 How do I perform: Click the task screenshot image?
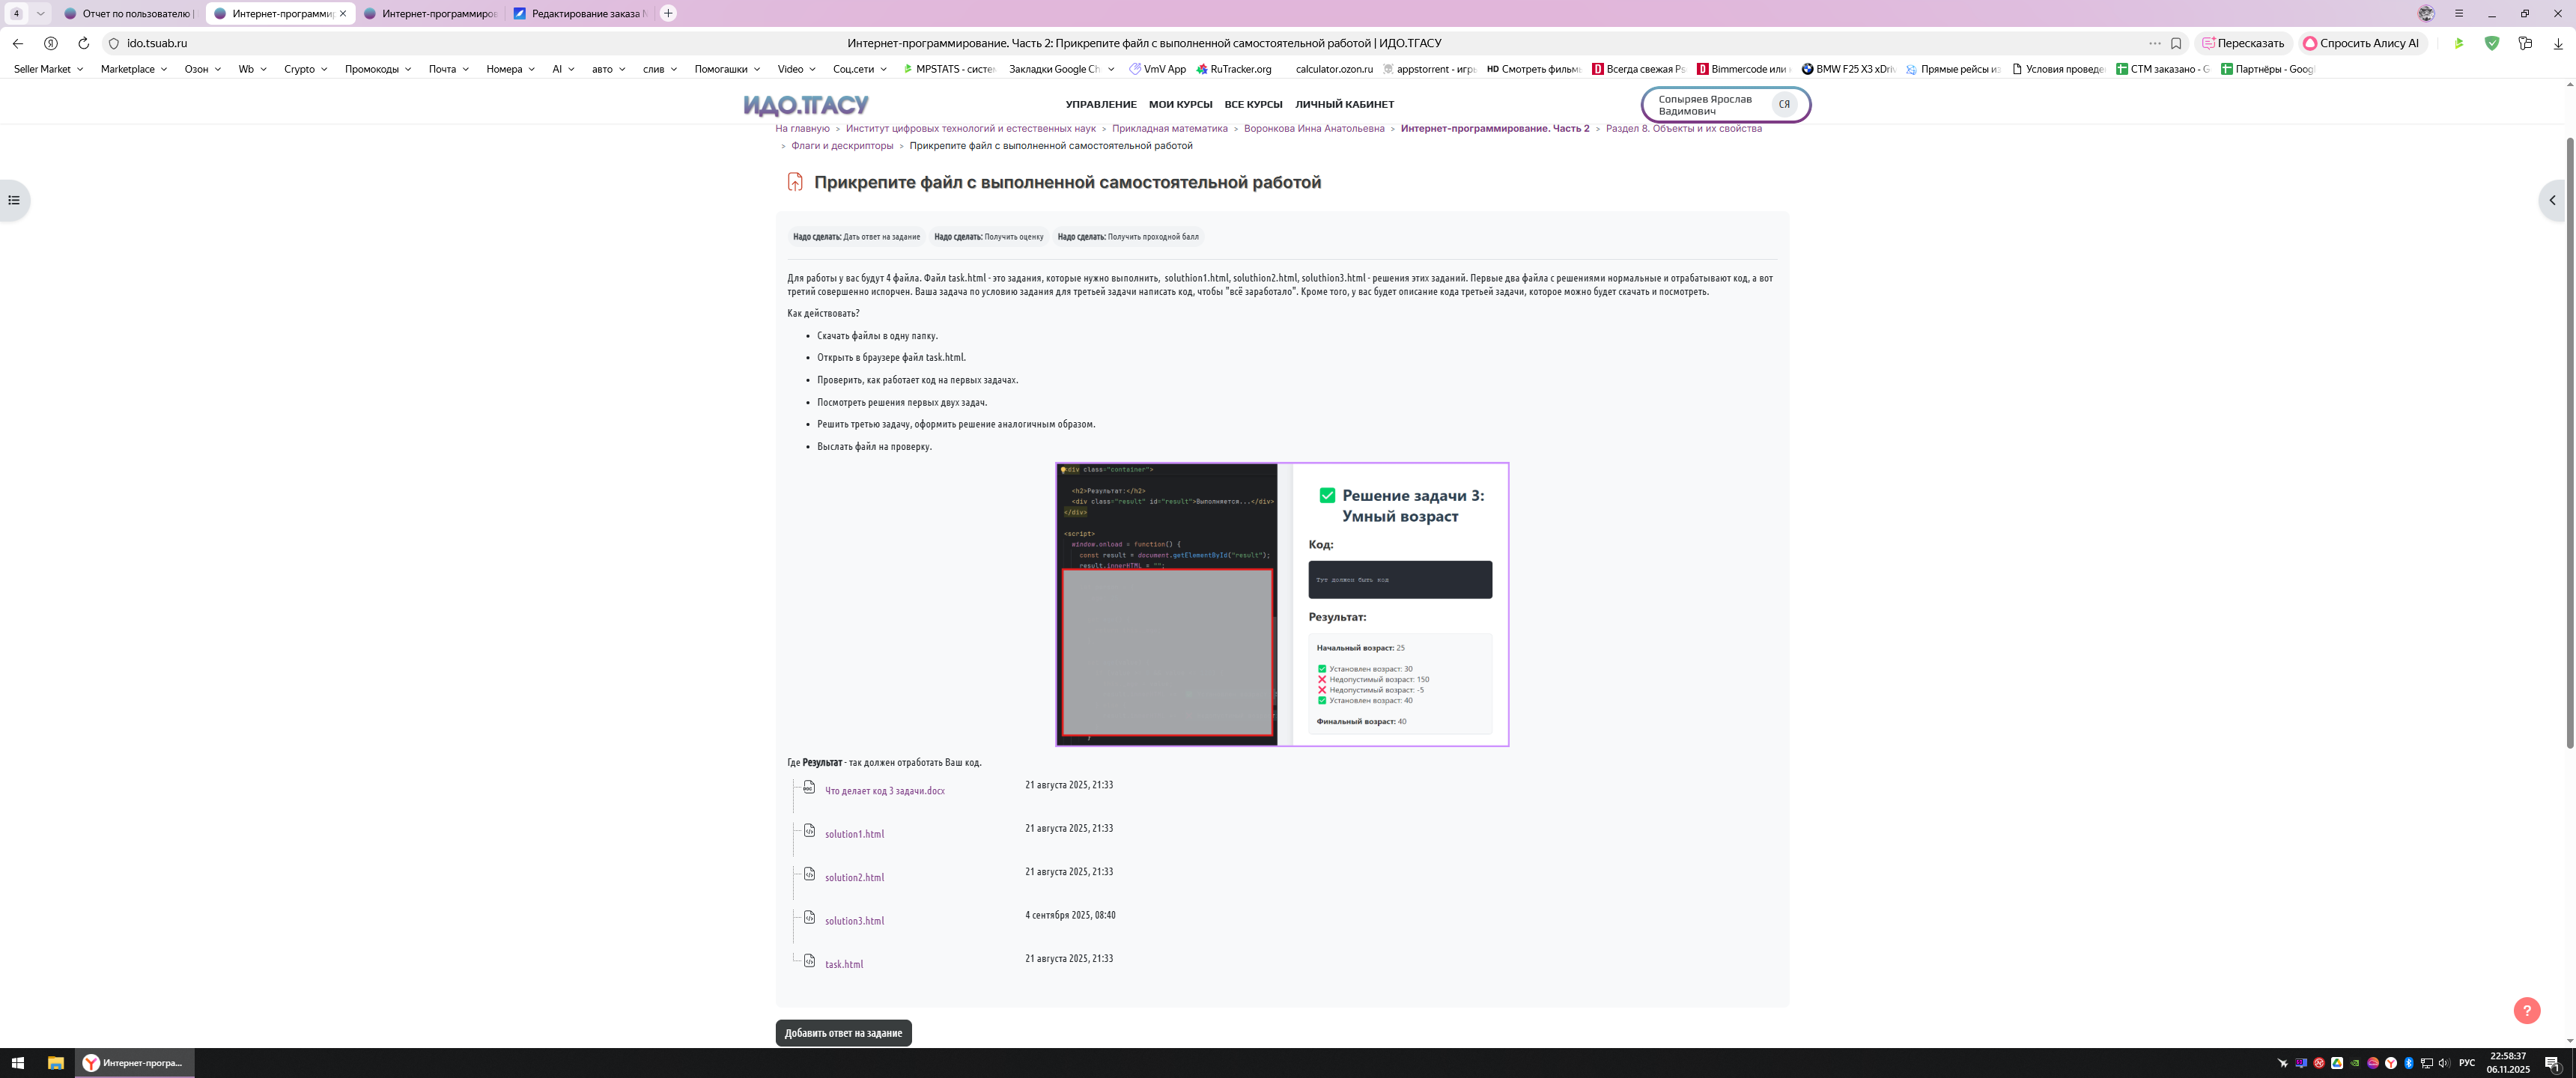coord(1282,604)
